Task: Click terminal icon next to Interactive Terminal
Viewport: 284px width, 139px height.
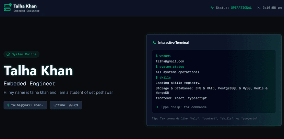Action: [x=154, y=42]
